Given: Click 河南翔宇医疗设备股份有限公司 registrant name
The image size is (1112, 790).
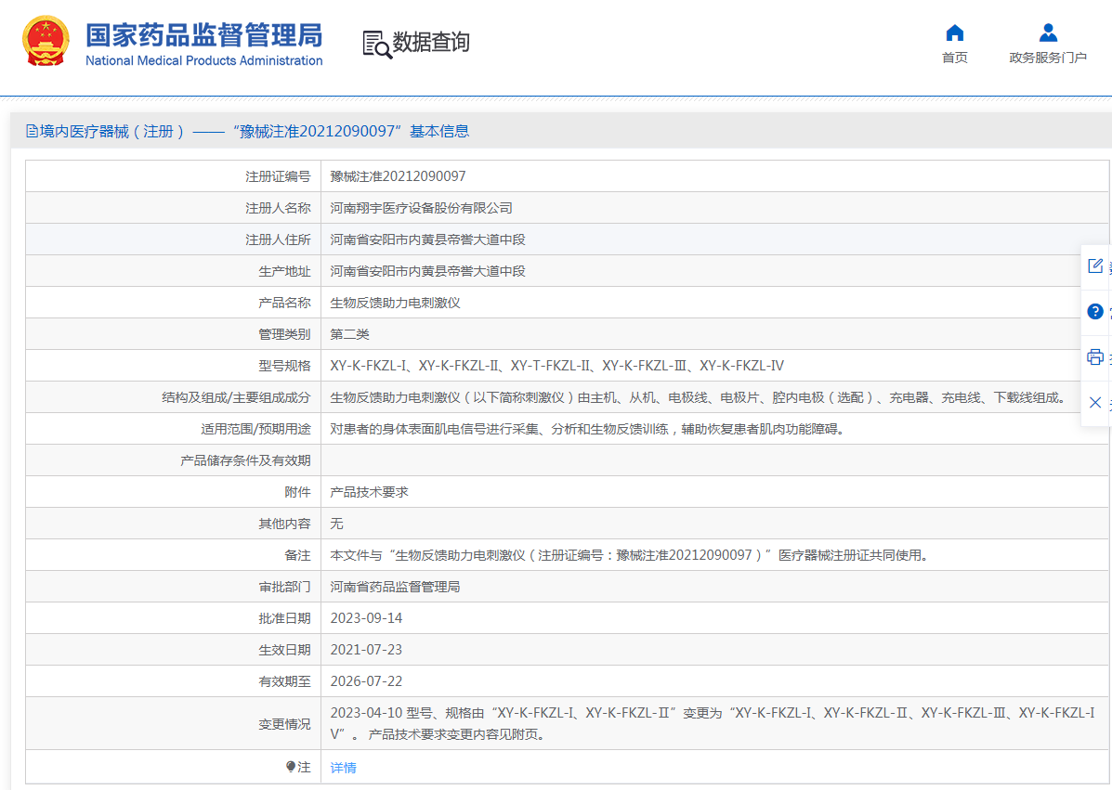Looking at the screenshot, I should [x=421, y=208].
